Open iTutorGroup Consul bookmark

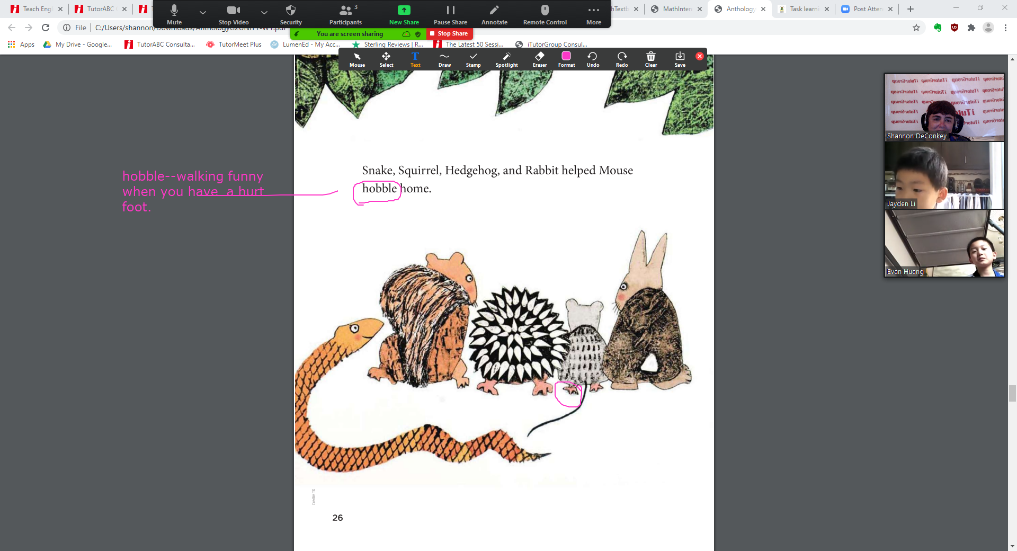(x=551, y=45)
